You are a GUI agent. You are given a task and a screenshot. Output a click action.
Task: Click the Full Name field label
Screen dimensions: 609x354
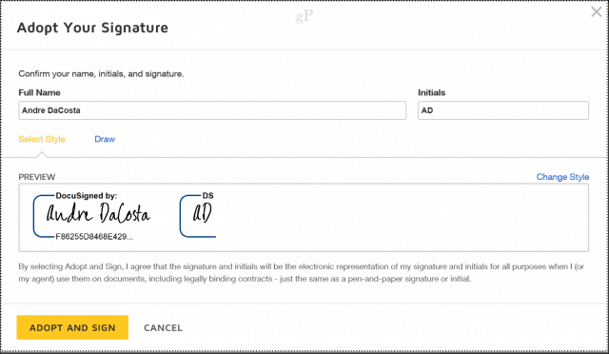tap(40, 92)
